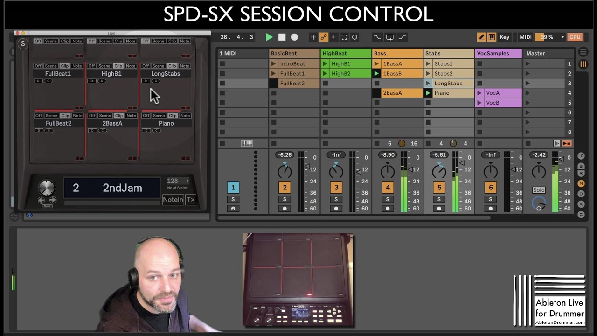The image size is (597, 336).
Task: Toggle the computer MIDI keyboard icon
Action: (x=492, y=37)
